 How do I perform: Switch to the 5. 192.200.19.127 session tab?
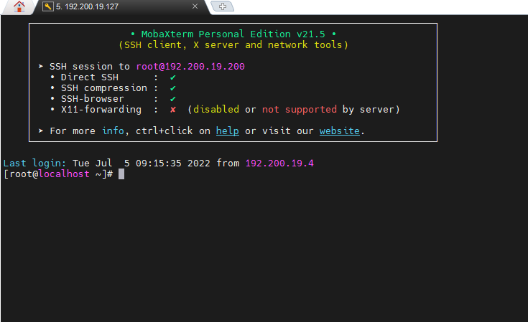point(121,6)
